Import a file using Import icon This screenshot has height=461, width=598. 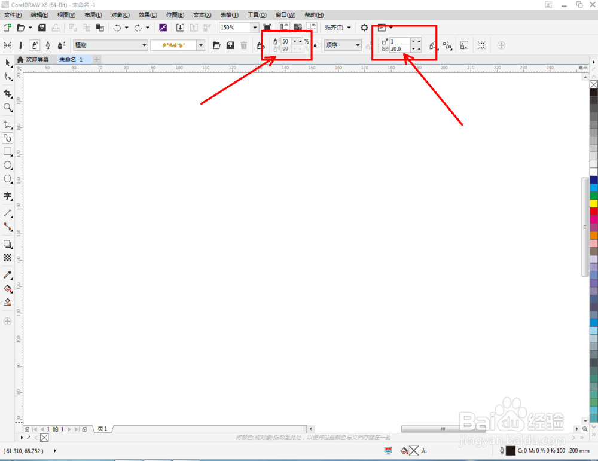(x=181, y=28)
